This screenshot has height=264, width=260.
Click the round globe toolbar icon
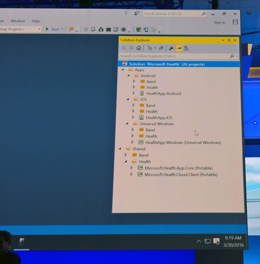(x=124, y=30)
